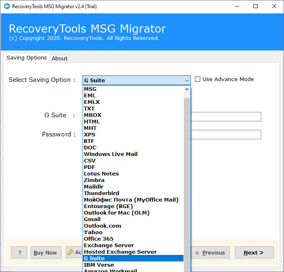Viewport: 284px width, 272px height.
Task: Pick the Maildir option
Action: [133, 187]
